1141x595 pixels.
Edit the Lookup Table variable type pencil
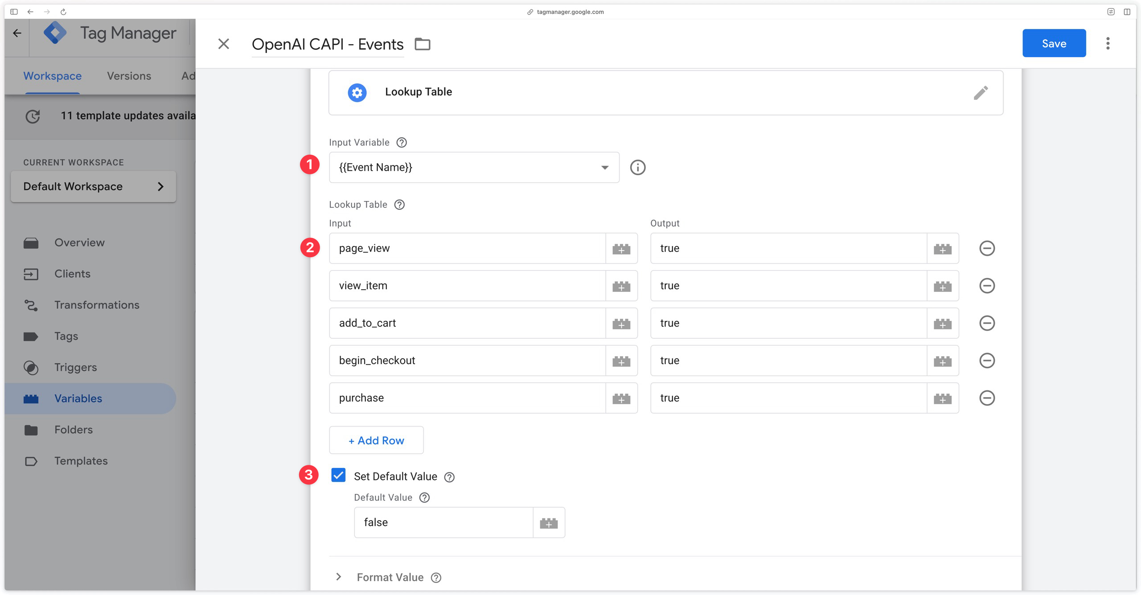[981, 92]
